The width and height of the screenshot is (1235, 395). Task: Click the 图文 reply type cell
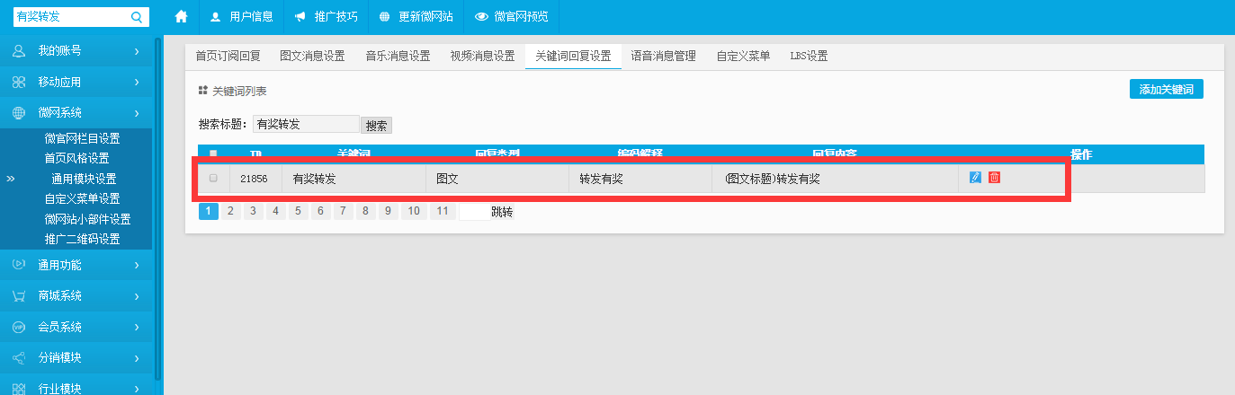pos(497,179)
